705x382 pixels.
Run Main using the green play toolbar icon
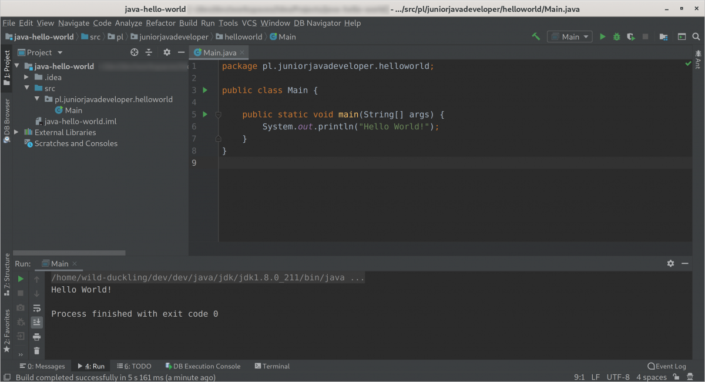pyautogui.click(x=602, y=36)
